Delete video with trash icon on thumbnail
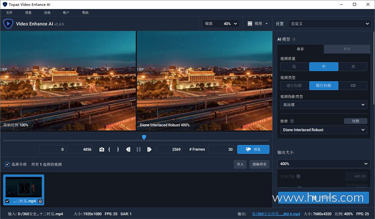This screenshot has width=375, height=219. [x=40, y=201]
